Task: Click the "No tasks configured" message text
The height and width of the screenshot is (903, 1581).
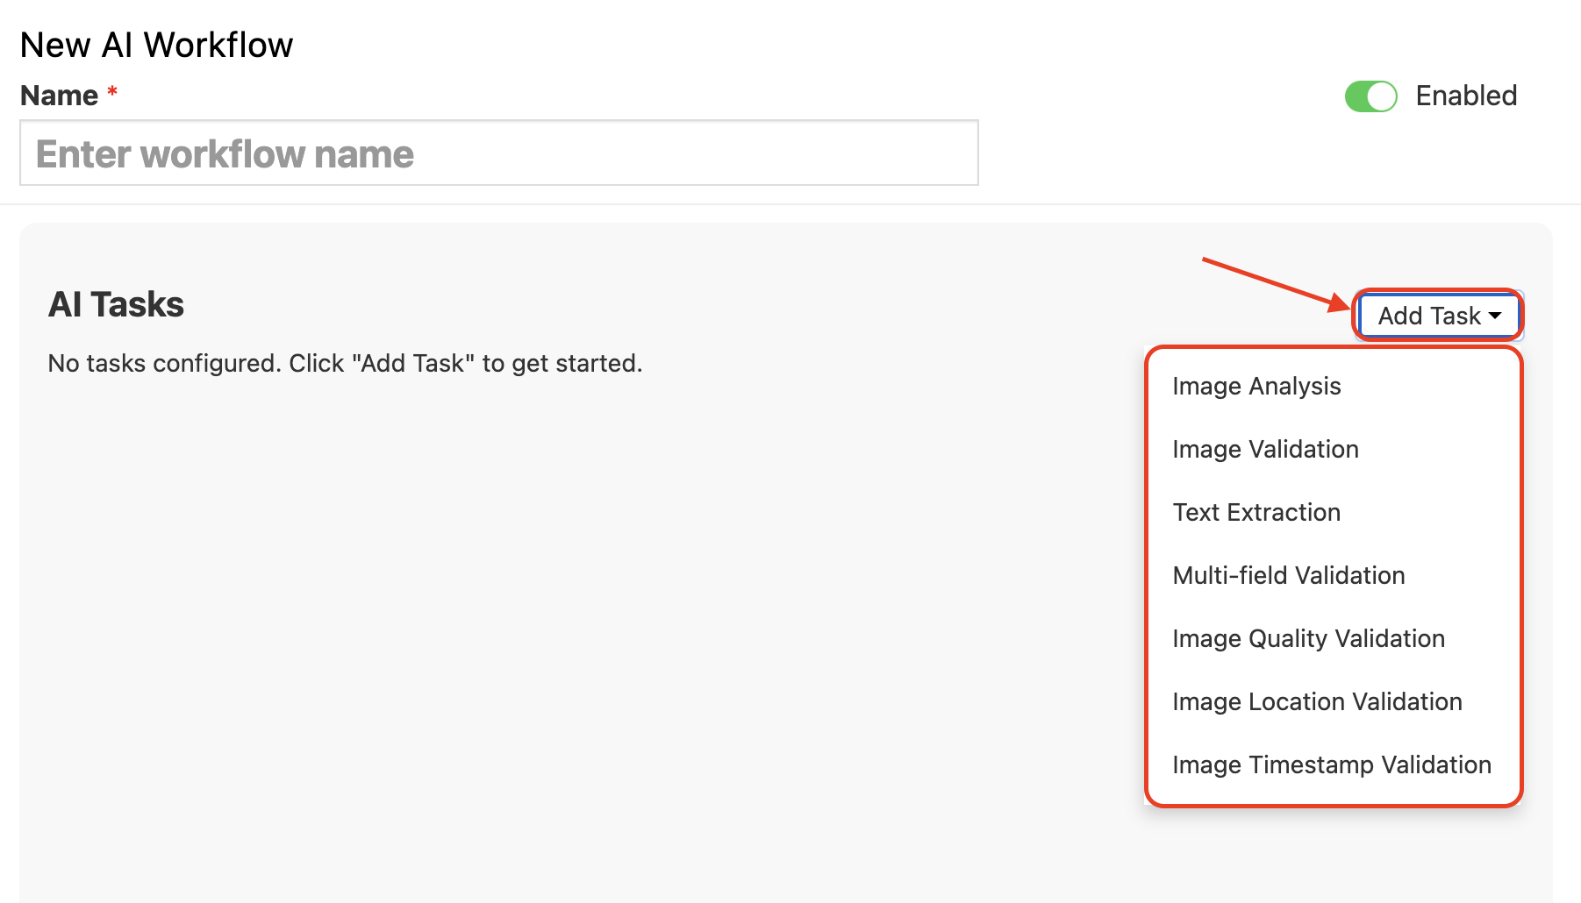Action: 345,364
